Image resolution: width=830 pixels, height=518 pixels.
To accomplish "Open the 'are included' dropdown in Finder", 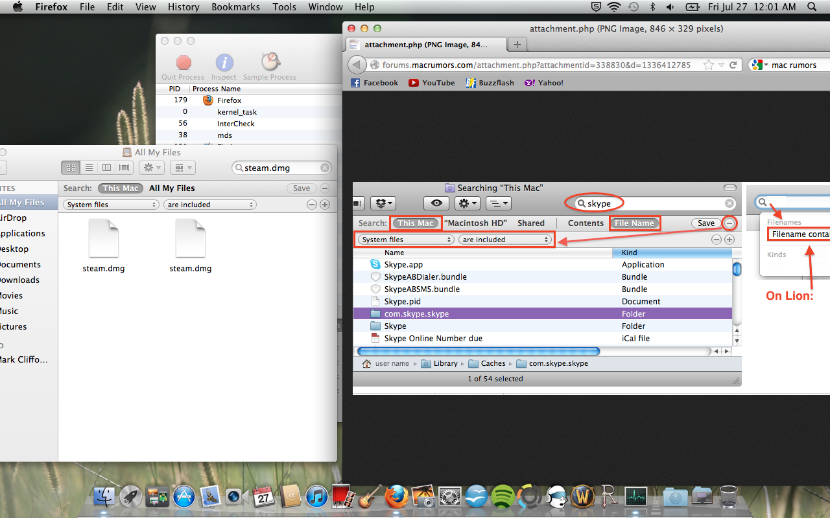I will (210, 205).
